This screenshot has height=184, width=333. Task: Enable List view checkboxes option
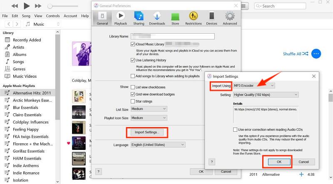point(133,87)
